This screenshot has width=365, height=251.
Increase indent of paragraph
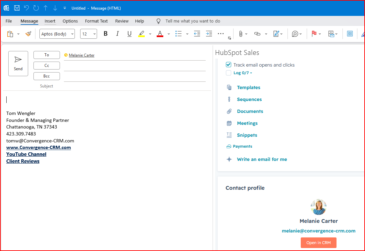click(209, 34)
